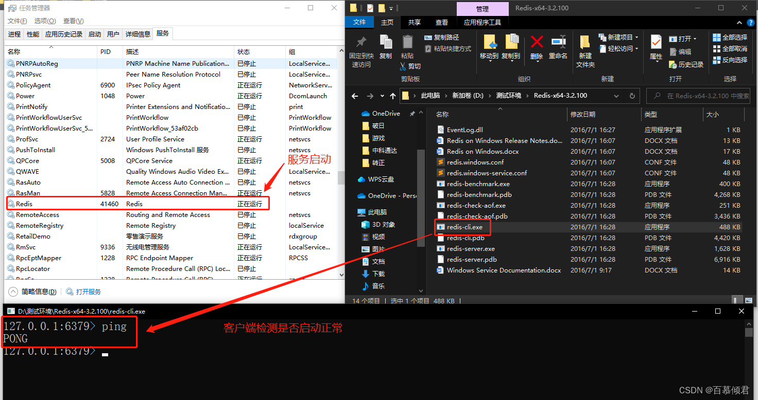
Task: Click 测试环境 in the address bar breadcrumb
Action: [x=509, y=96]
